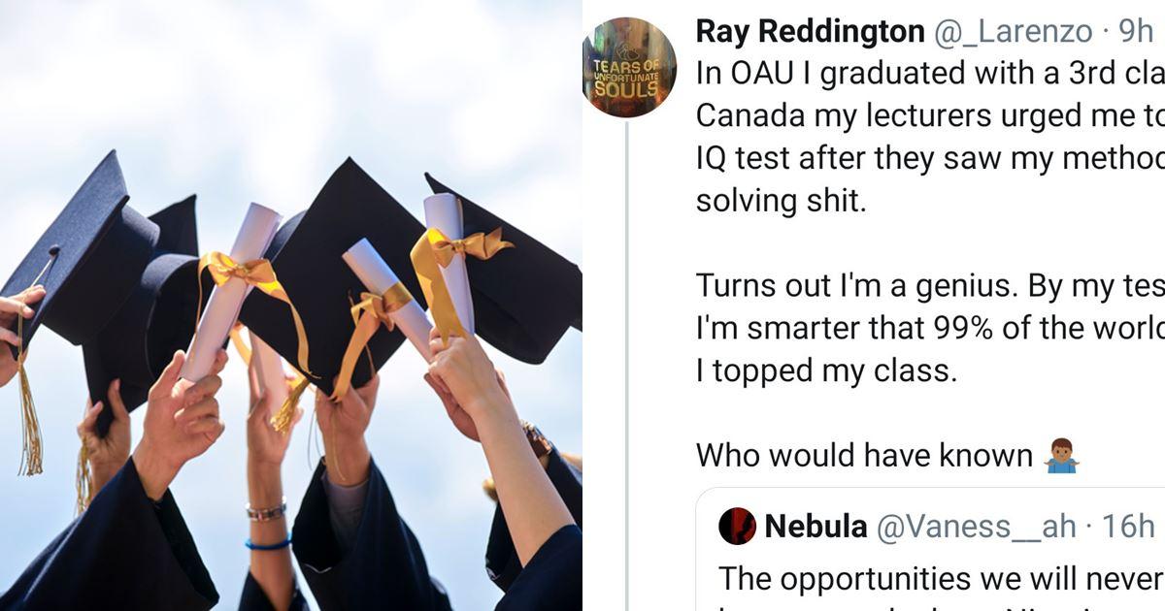Click the Nebula display name
This screenshot has height=611, width=1165.
[815, 526]
